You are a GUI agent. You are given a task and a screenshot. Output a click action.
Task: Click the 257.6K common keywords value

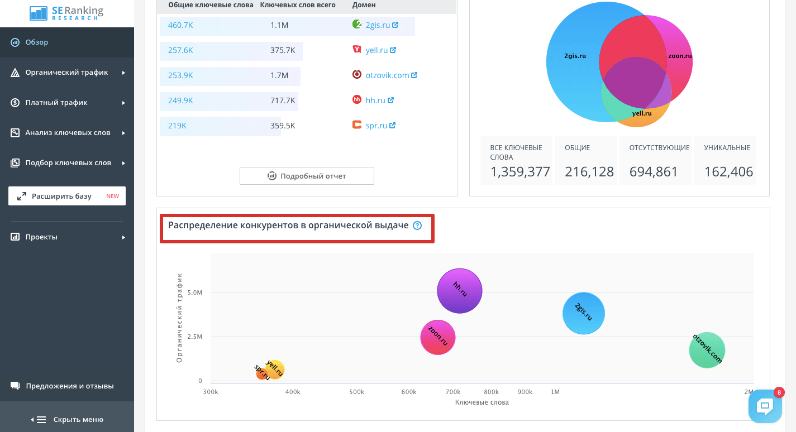coord(180,50)
